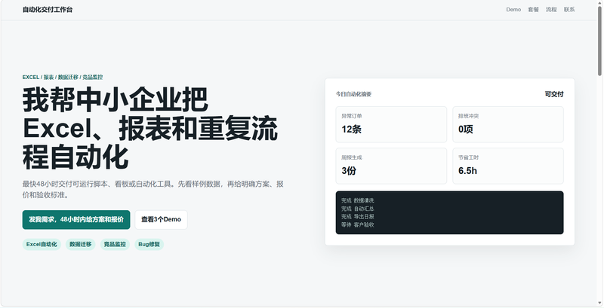This screenshot has height=308, width=604.
Task: Click the 周报生成 3份 card
Action: (391, 166)
